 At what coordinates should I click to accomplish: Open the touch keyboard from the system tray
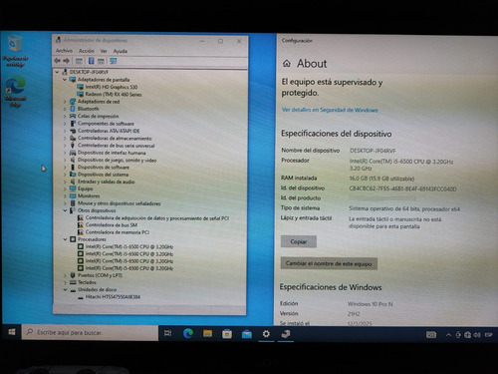[431, 335]
